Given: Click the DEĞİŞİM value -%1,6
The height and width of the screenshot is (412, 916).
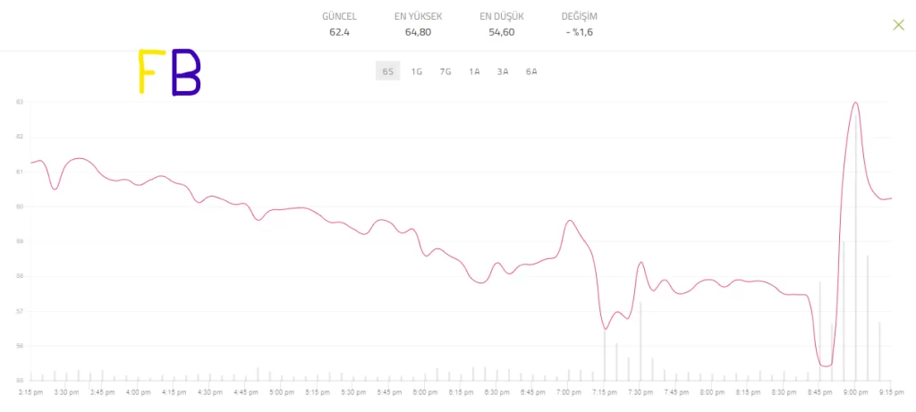Looking at the screenshot, I should tap(579, 33).
